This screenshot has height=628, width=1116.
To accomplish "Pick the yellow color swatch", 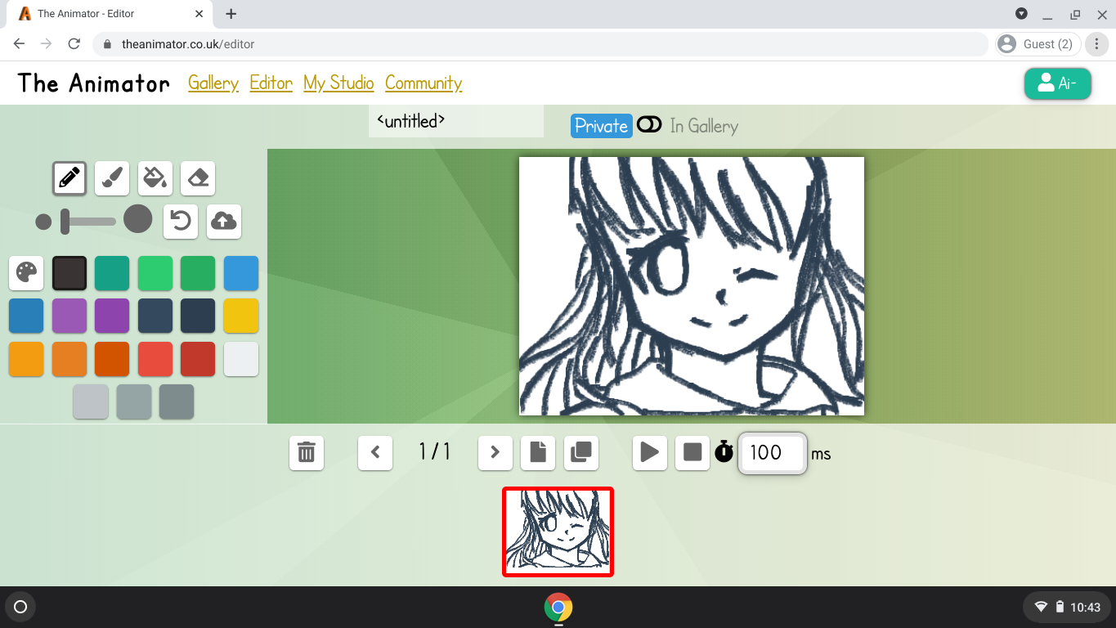I will [x=241, y=316].
